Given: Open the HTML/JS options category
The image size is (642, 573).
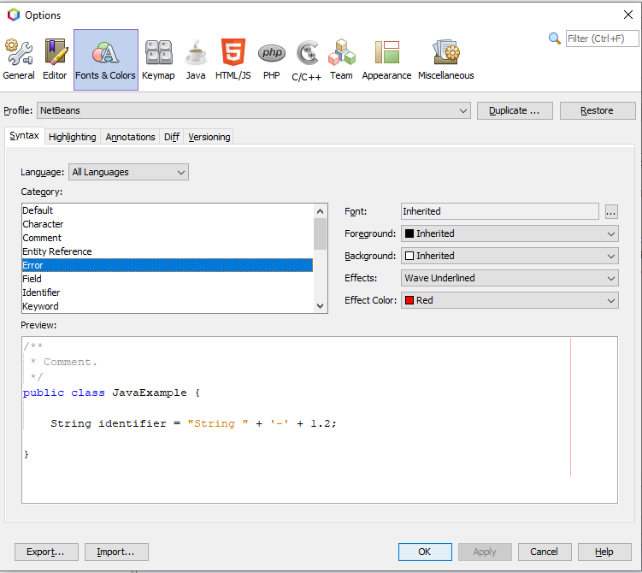Looking at the screenshot, I should (233, 59).
